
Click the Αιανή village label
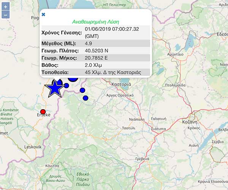pyautogui.click(x=194, y=145)
